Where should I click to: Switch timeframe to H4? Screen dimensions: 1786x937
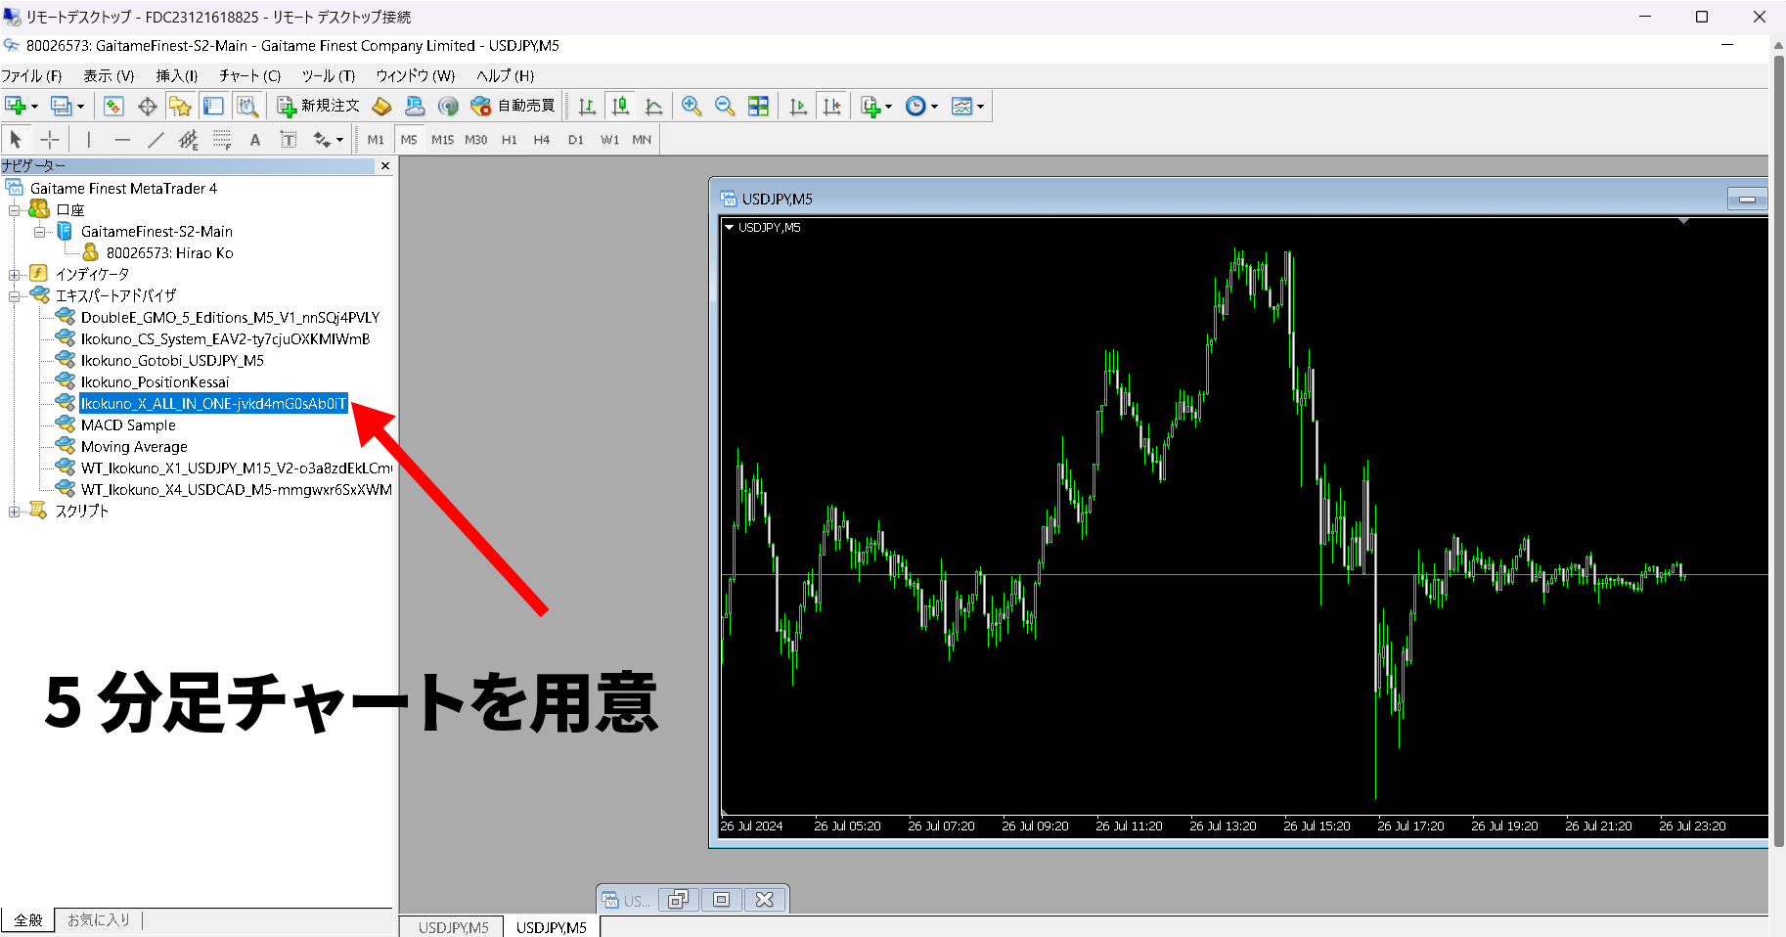click(x=542, y=140)
